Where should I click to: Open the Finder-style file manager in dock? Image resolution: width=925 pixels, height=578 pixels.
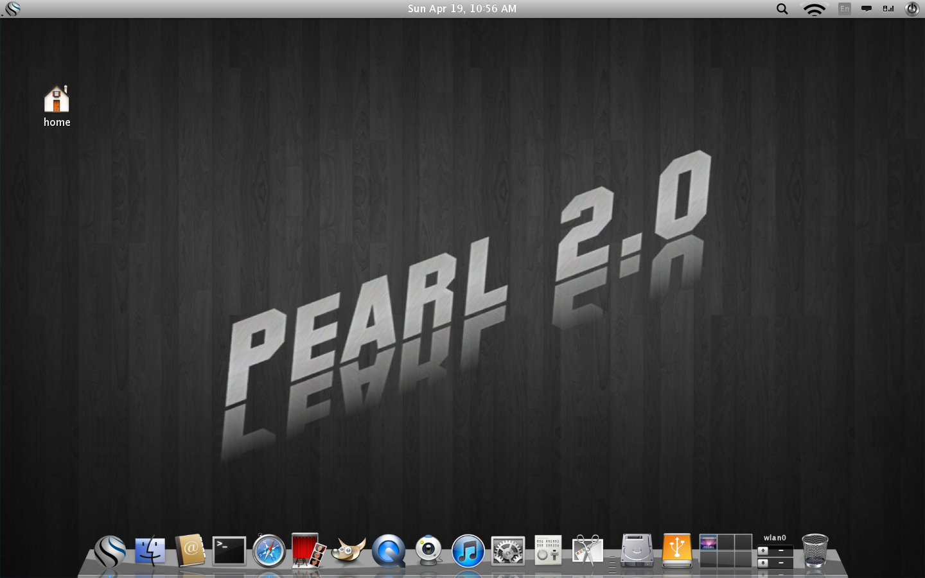[150, 551]
